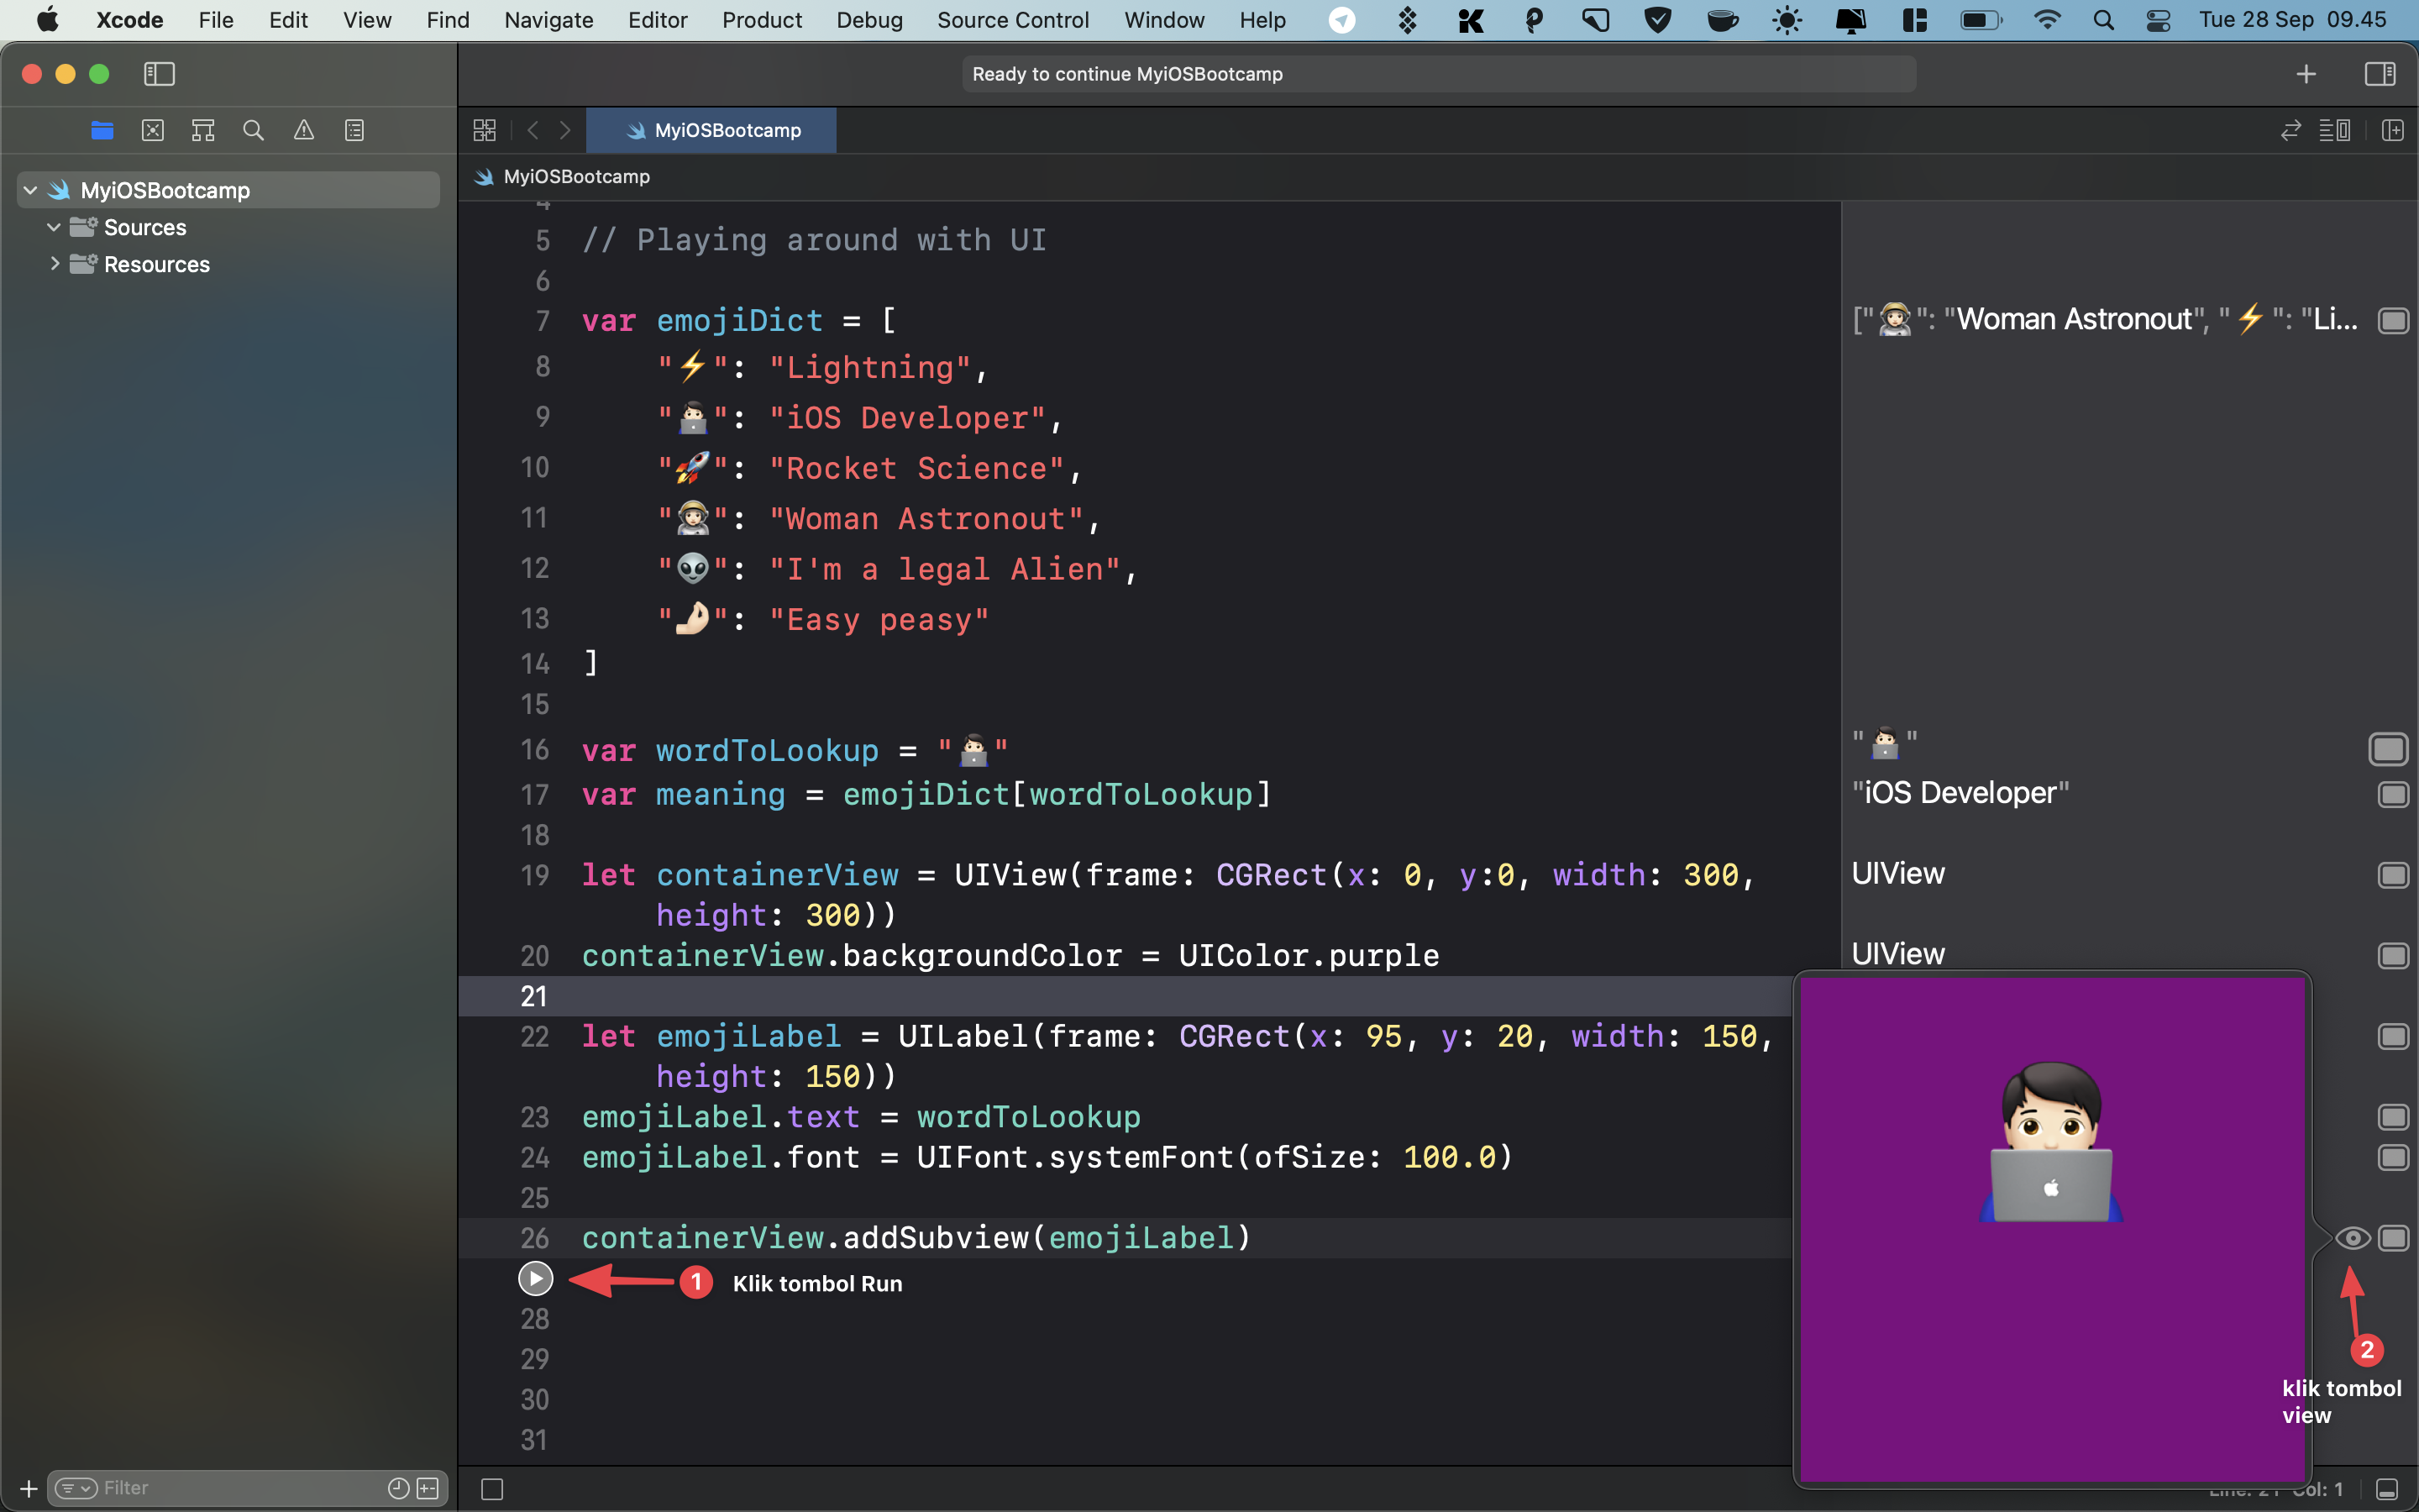Toggle inline result for line 22 emojiLabel
2419x1512 pixels.
(2393, 1036)
